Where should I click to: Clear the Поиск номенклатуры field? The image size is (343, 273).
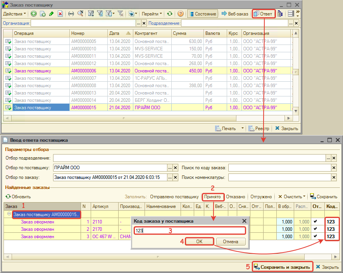click(334, 177)
